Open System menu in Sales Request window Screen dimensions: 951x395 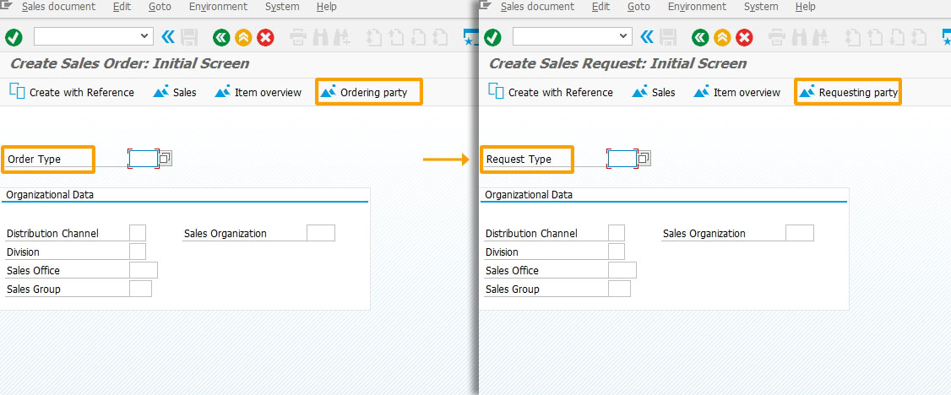point(761,7)
